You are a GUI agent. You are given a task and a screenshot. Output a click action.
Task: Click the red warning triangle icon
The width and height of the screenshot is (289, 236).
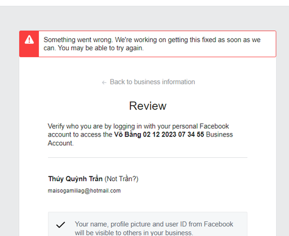pos(29,39)
